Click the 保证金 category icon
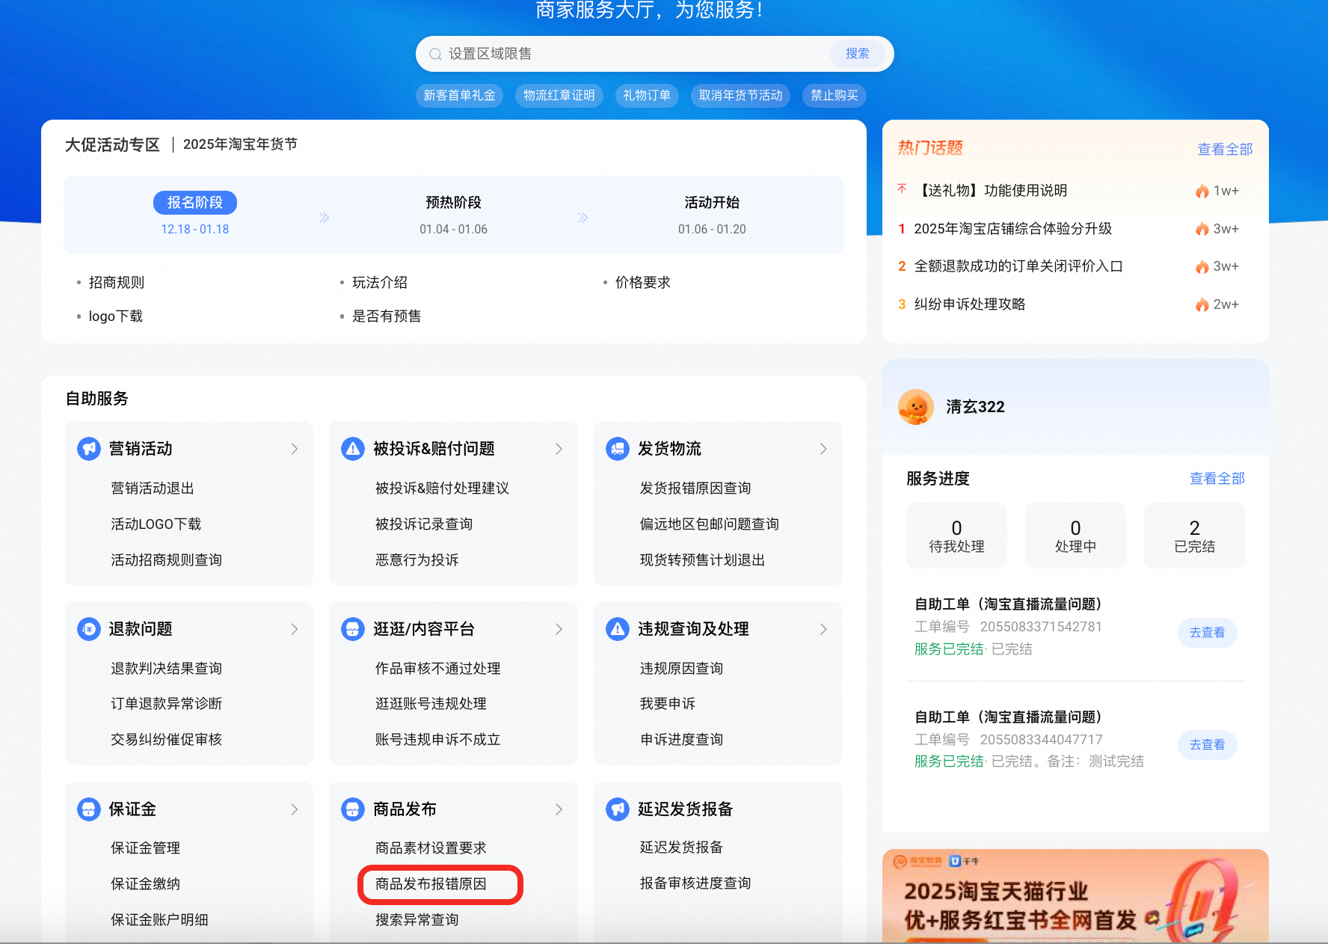Viewport: 1328px width, 944px height. coord(89,809)
